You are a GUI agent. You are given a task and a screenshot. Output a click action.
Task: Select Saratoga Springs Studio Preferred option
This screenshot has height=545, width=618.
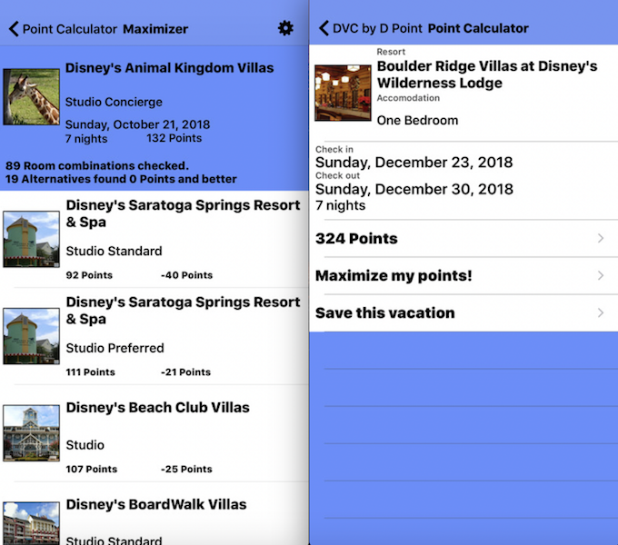(154, 336)
